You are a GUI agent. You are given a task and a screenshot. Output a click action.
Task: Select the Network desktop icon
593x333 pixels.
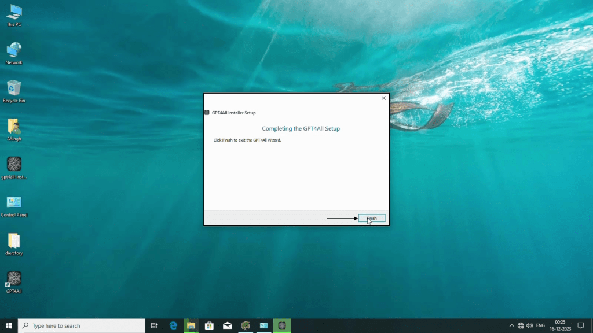tap(14, 50)
